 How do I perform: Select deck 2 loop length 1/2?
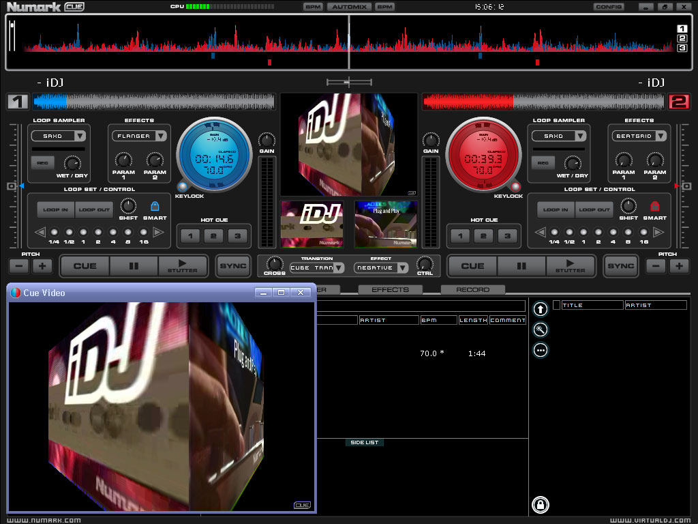pos(569,232)
